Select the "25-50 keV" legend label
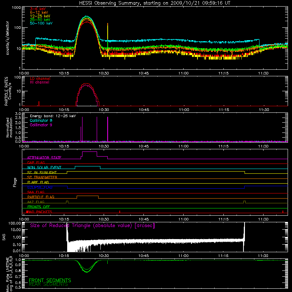Screen dimensions: 292x292 point(40,20)
